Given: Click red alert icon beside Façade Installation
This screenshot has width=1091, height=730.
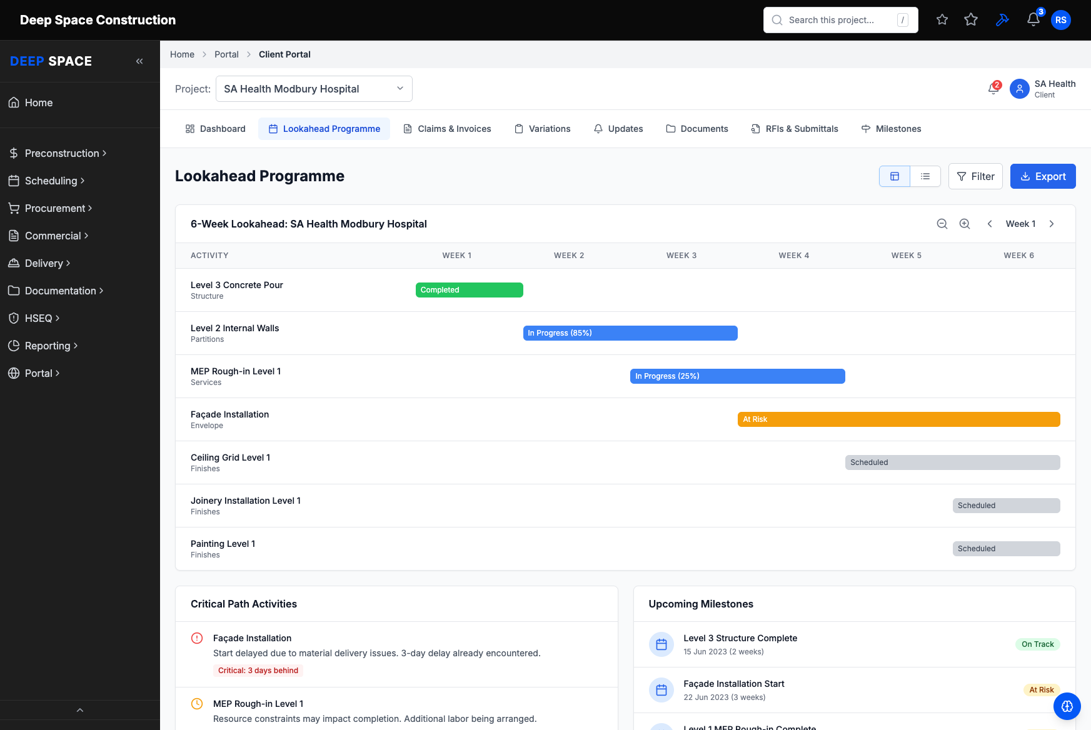Looking at the screenshot, I should [197, 638].
